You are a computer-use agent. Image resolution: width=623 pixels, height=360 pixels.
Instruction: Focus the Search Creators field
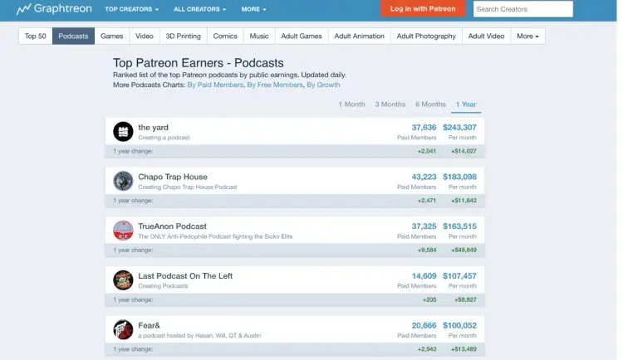[x=522, y=9]
